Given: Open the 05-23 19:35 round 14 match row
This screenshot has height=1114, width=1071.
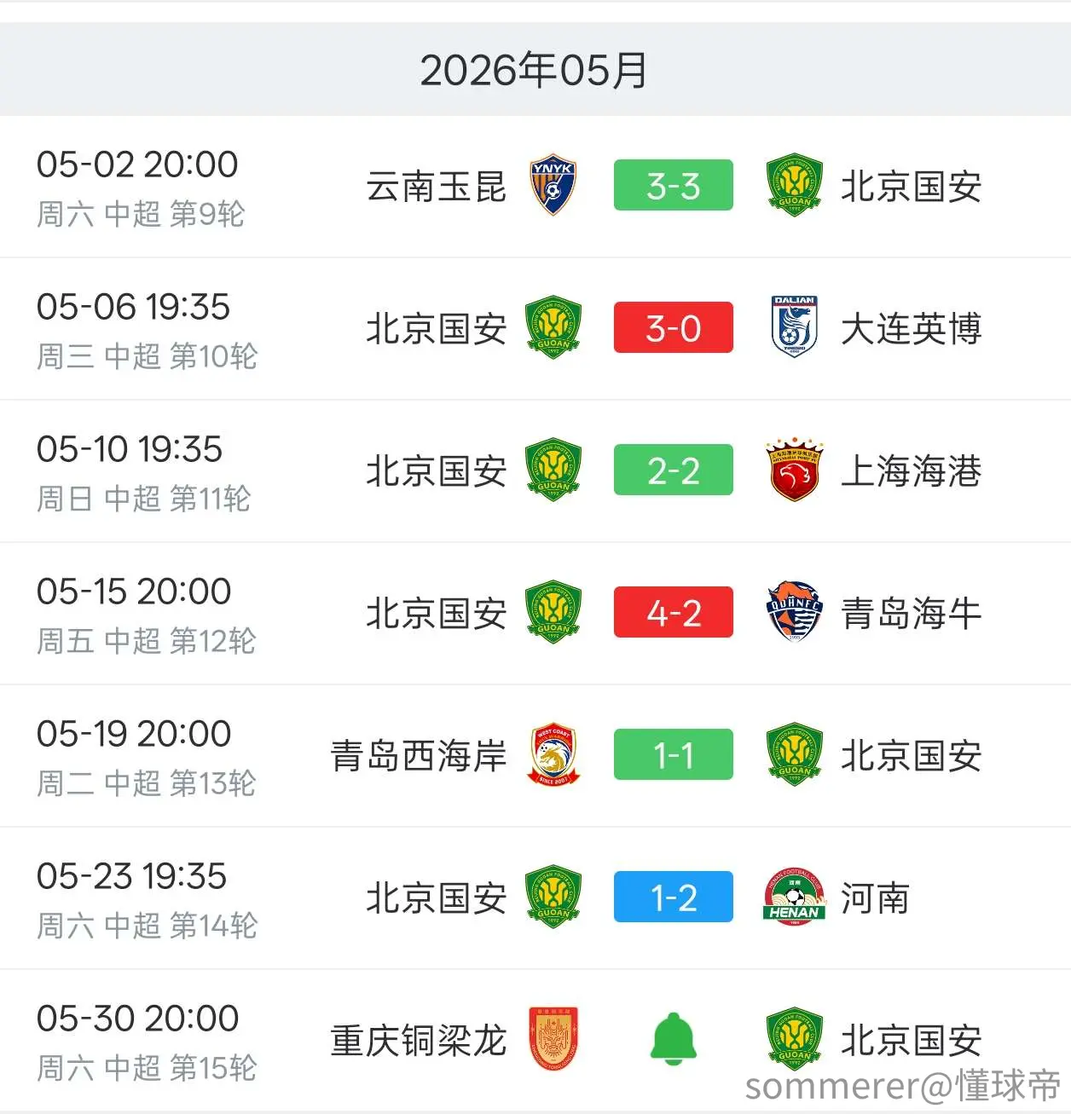Looking at the screenshot, I should [x=535, y=898].
